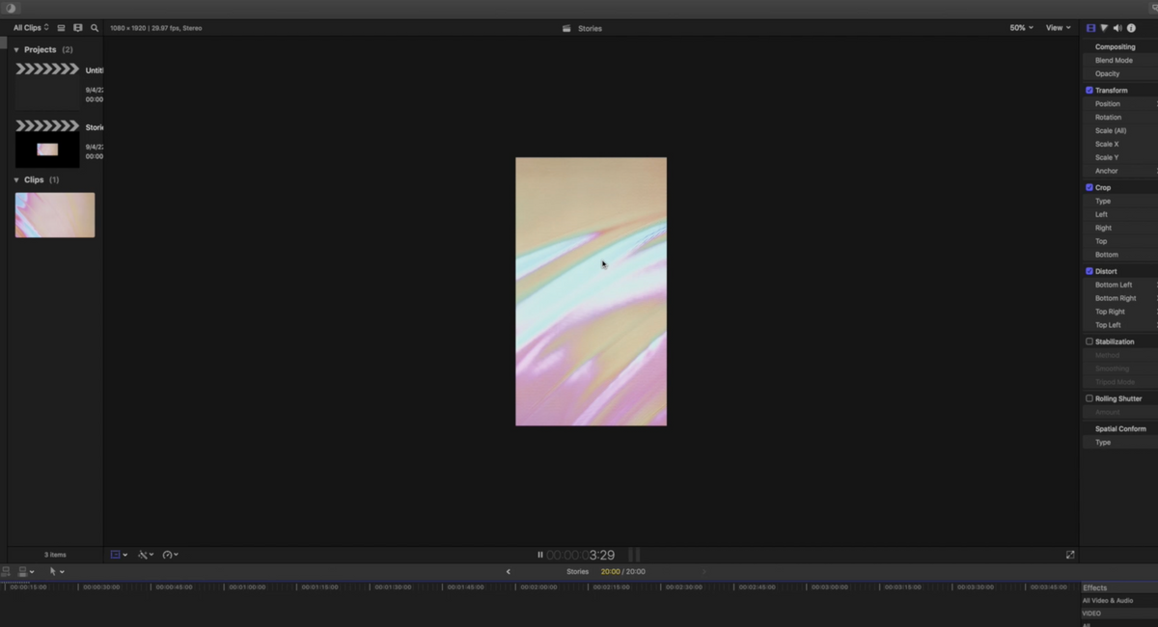
Task: Open the 50% zoom level dropdown
Action: coord(1021,28)
